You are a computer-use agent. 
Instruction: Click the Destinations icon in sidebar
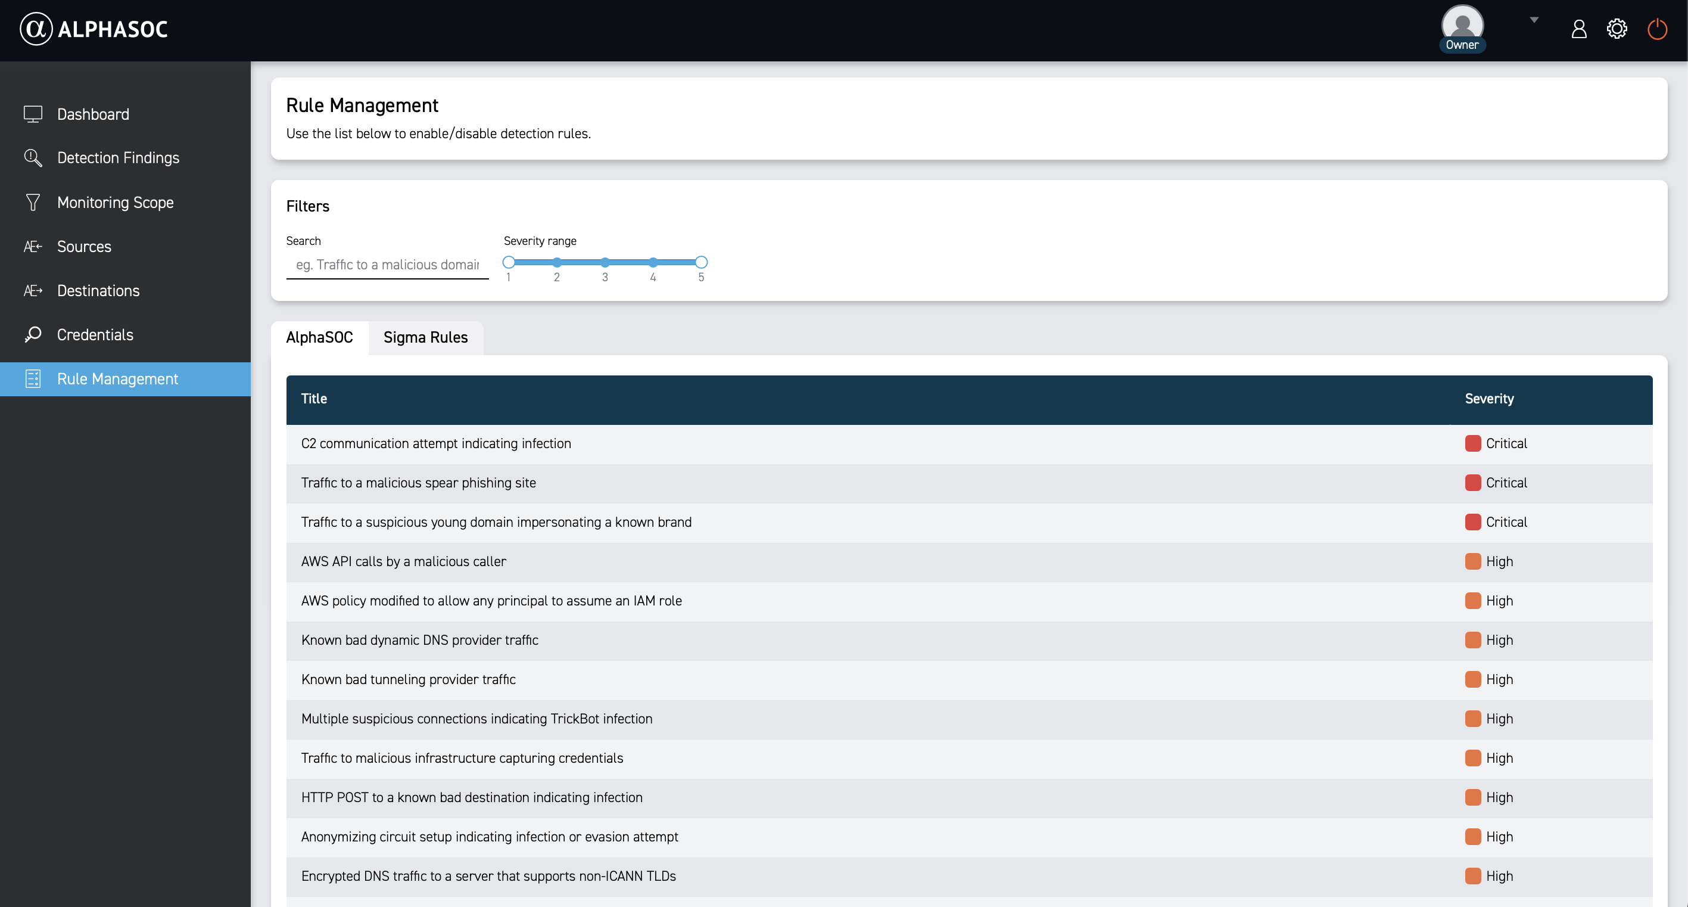pos(33,291)
